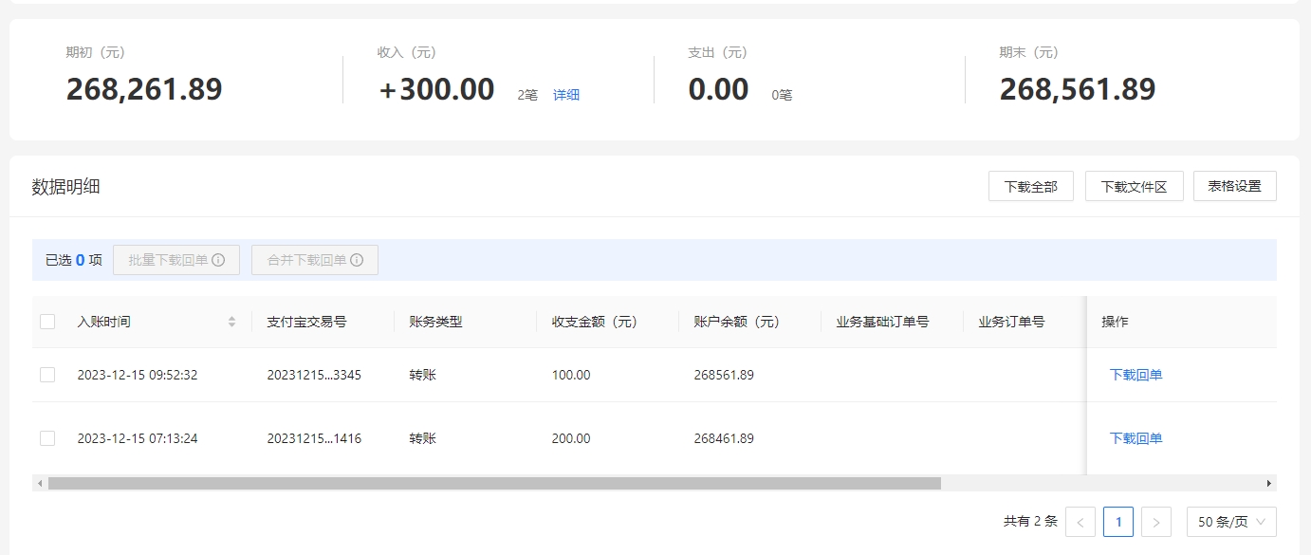This screenshot has height=555, width=1311.
Task: Open the 下载文件区 button
Action: click(1134, 186)
